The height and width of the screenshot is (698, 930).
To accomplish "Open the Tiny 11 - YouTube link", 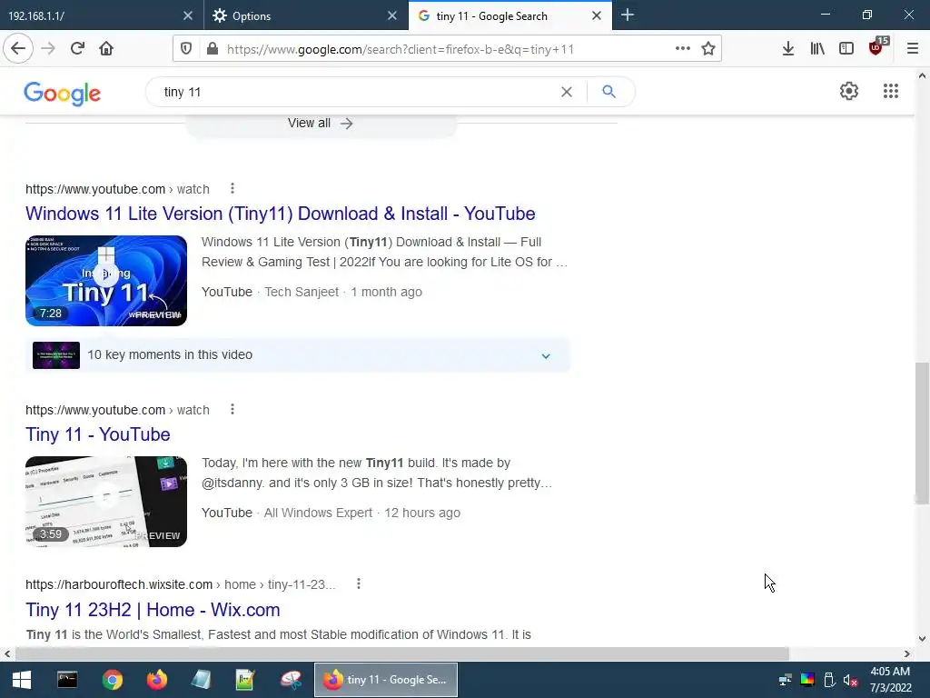I will (98, 434).
